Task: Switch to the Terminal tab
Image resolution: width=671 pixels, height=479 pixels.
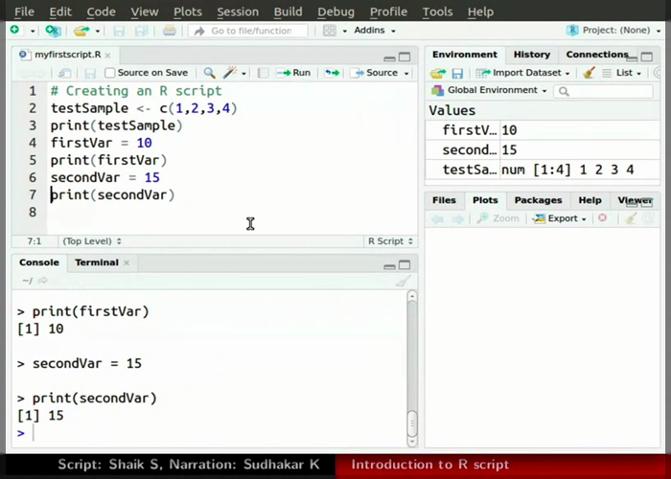Action: click(x=96, y=262)
